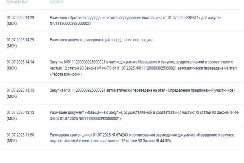
Task: Click the «Дата и время» column header
Action: (17, 2)
